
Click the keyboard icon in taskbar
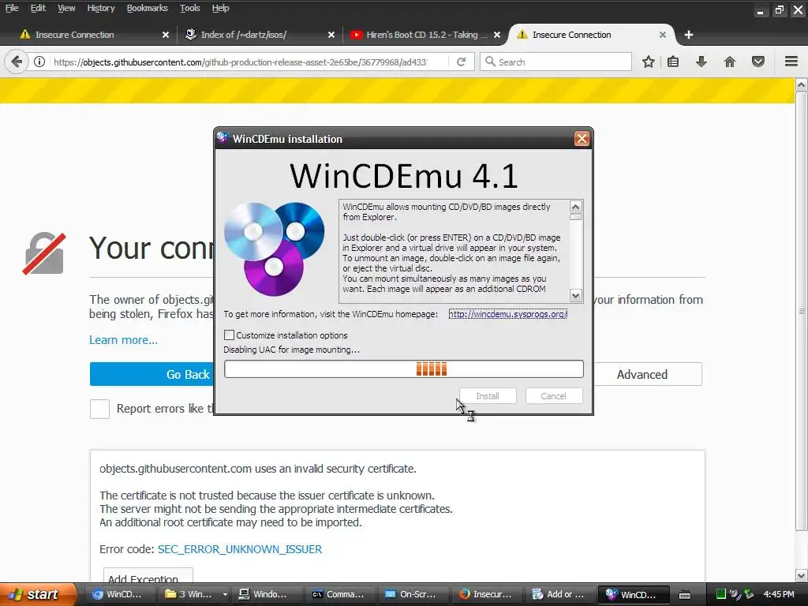(x=685, y=595)
